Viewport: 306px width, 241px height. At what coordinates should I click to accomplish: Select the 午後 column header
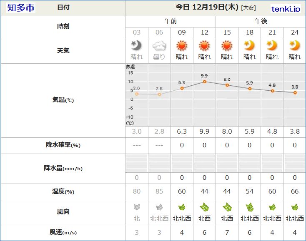[261, 21]
